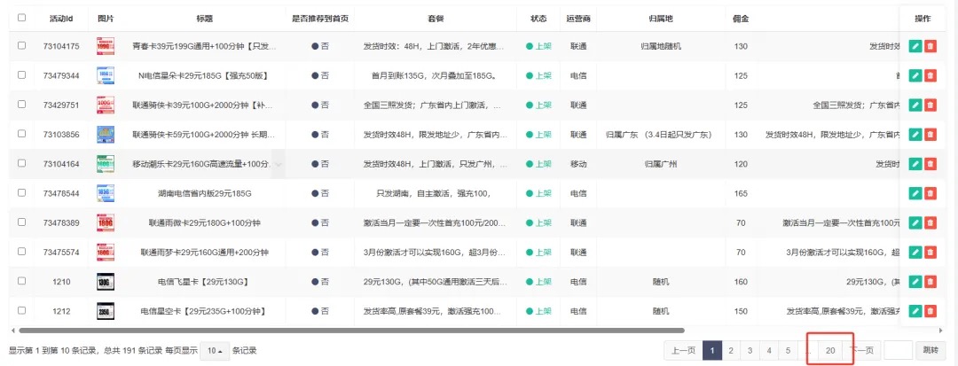
Task: Open thumbnail image of row 1210
Action: point(106,282)
